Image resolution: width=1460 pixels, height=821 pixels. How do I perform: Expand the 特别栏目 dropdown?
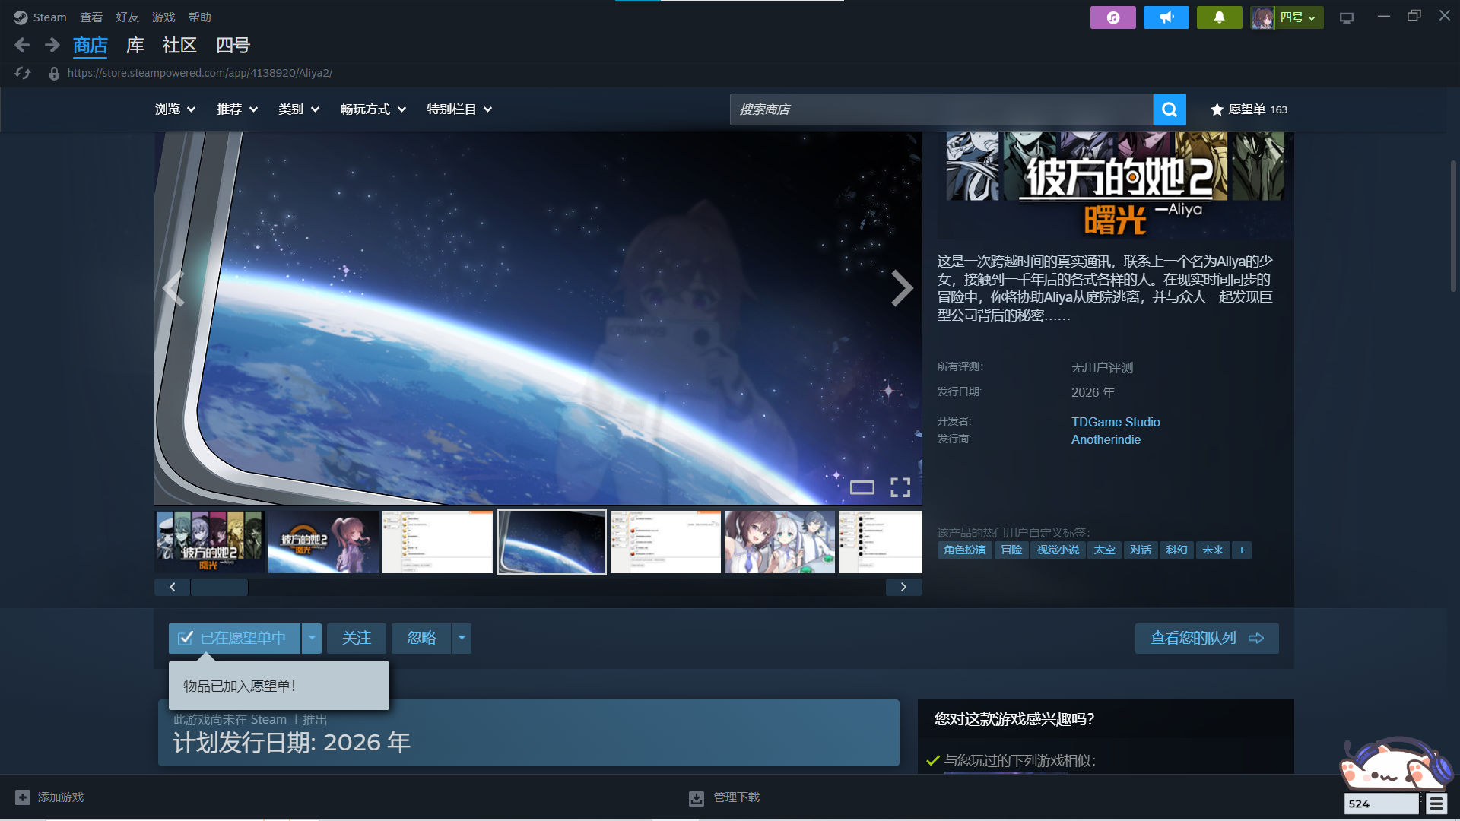[x=459, y=109]
